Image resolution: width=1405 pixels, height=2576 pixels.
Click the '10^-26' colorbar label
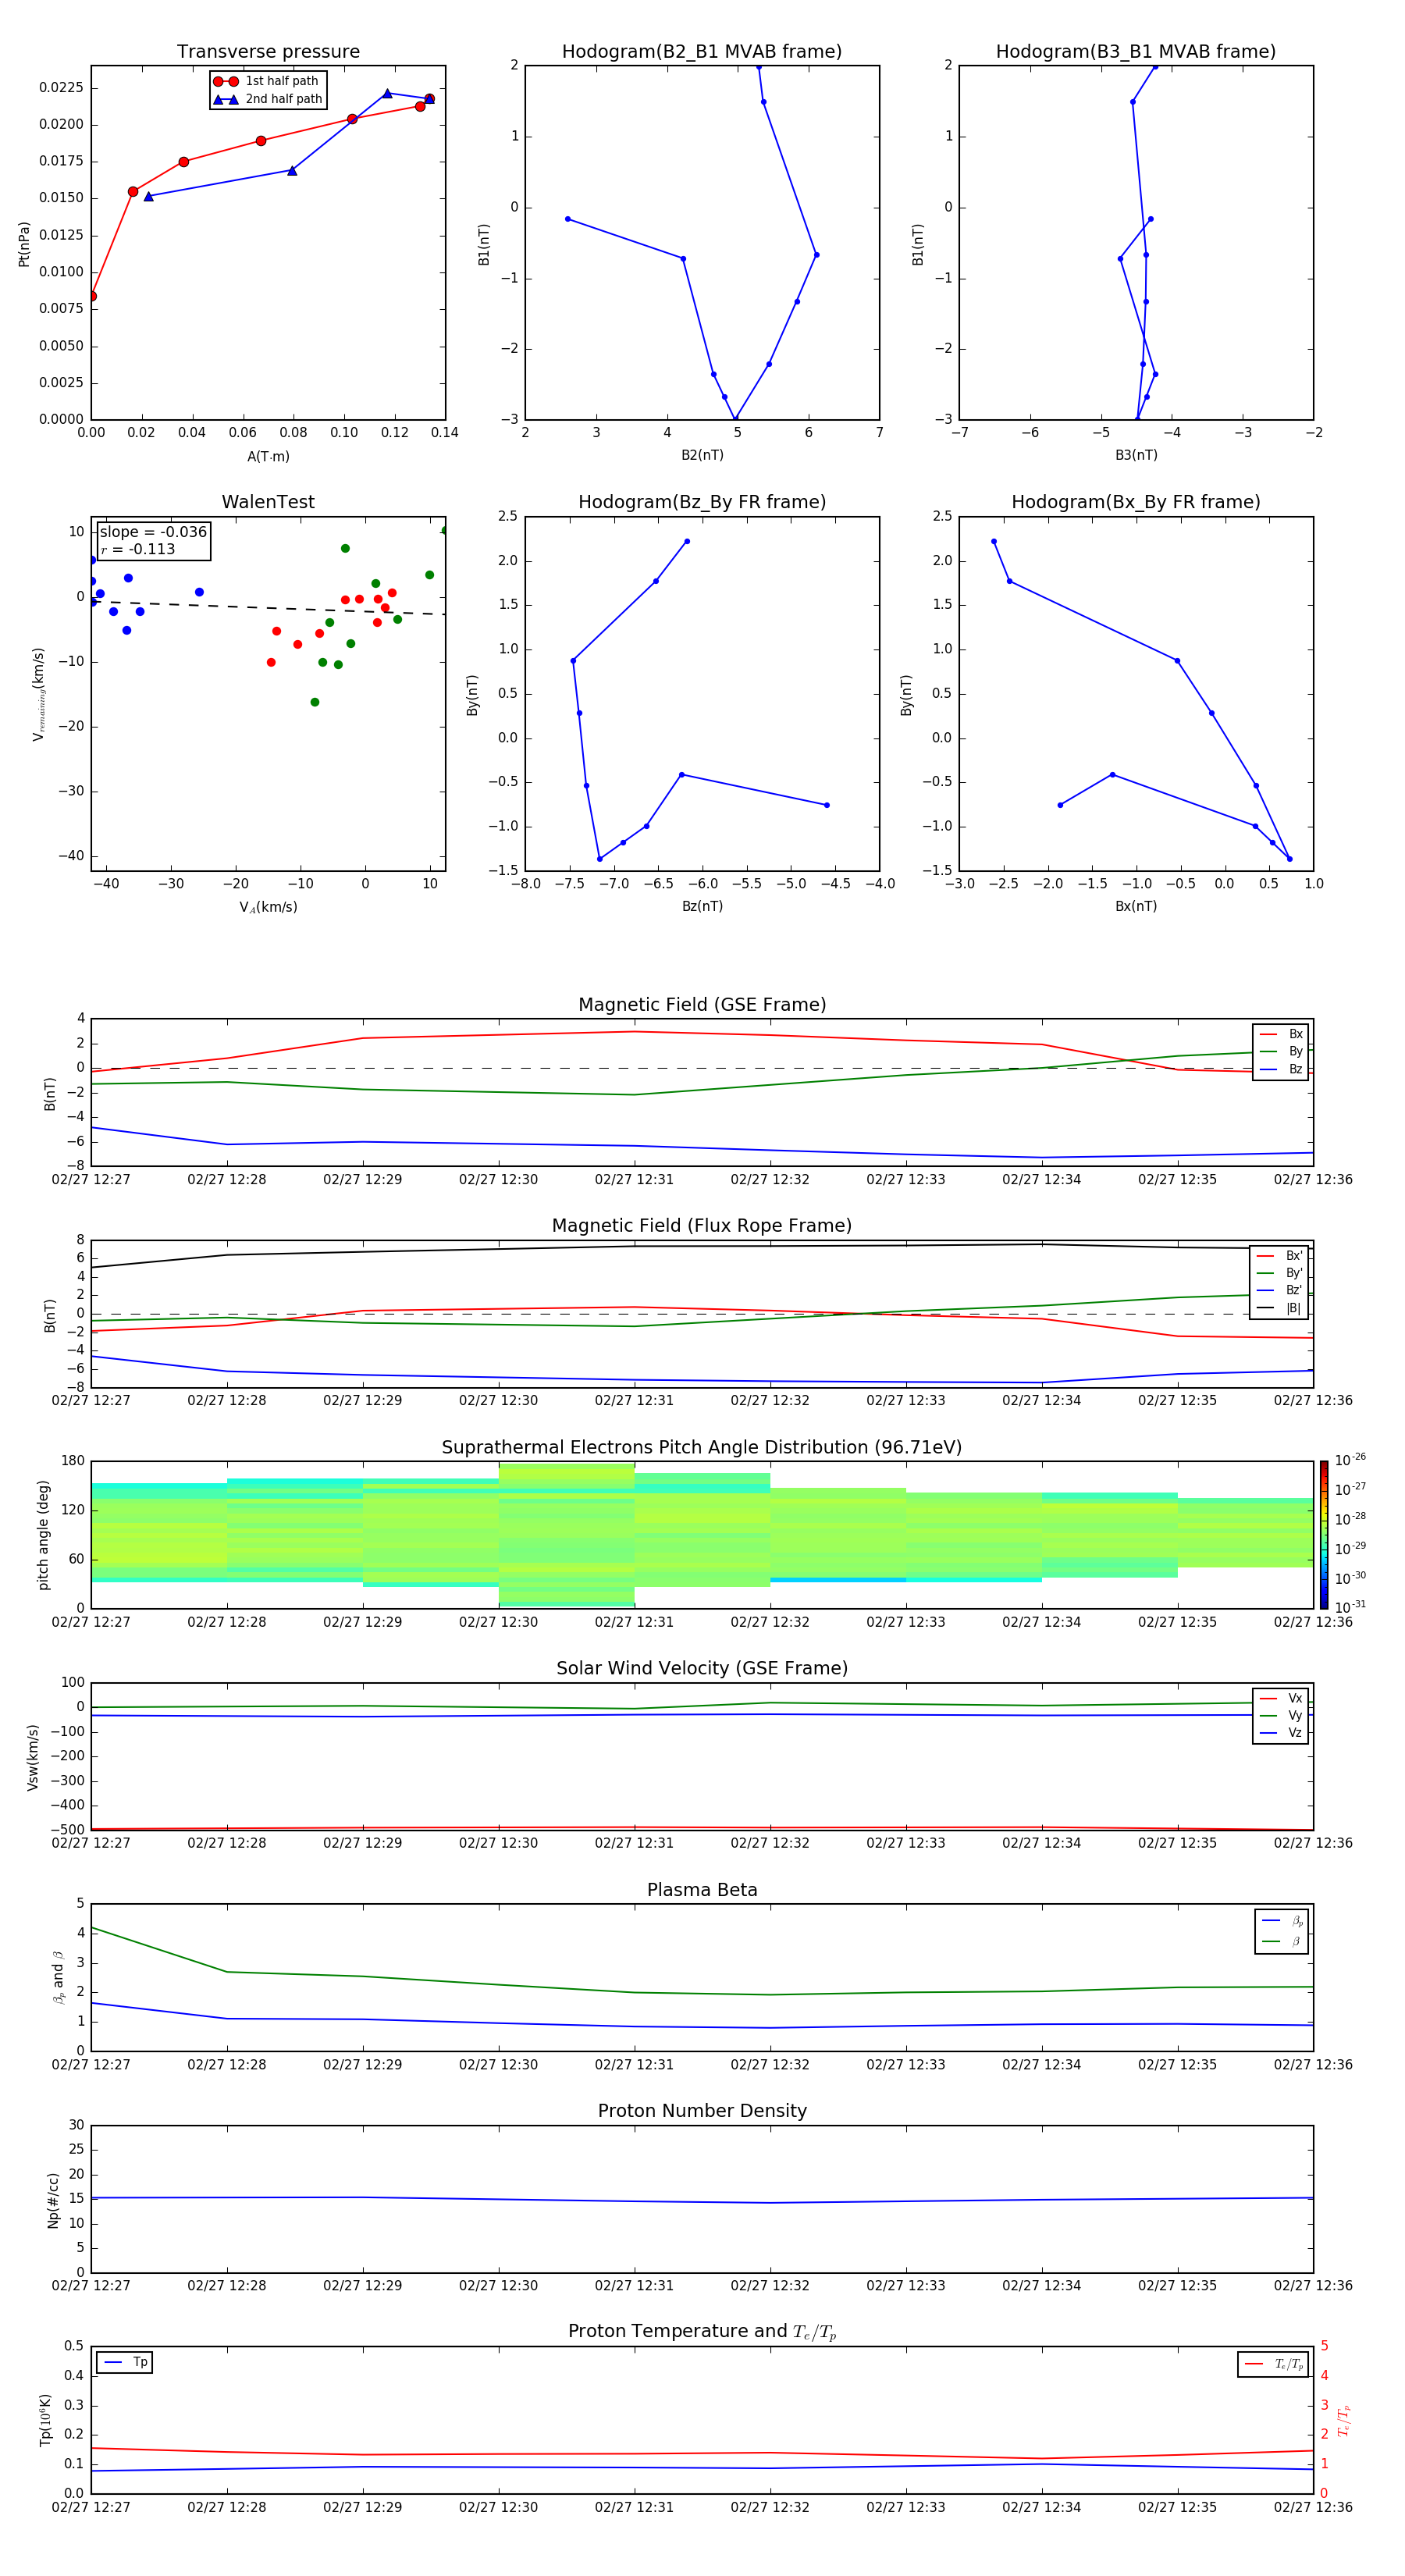[1350, 1460]
